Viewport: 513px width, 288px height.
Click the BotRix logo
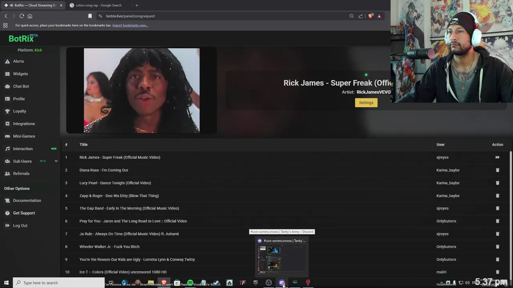pyautogui.click(x=23, y=38)
